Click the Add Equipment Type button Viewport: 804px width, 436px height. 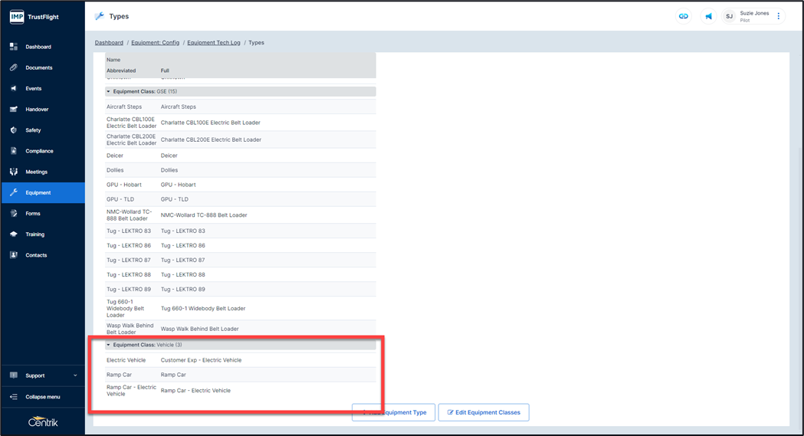tap(393, 412)
